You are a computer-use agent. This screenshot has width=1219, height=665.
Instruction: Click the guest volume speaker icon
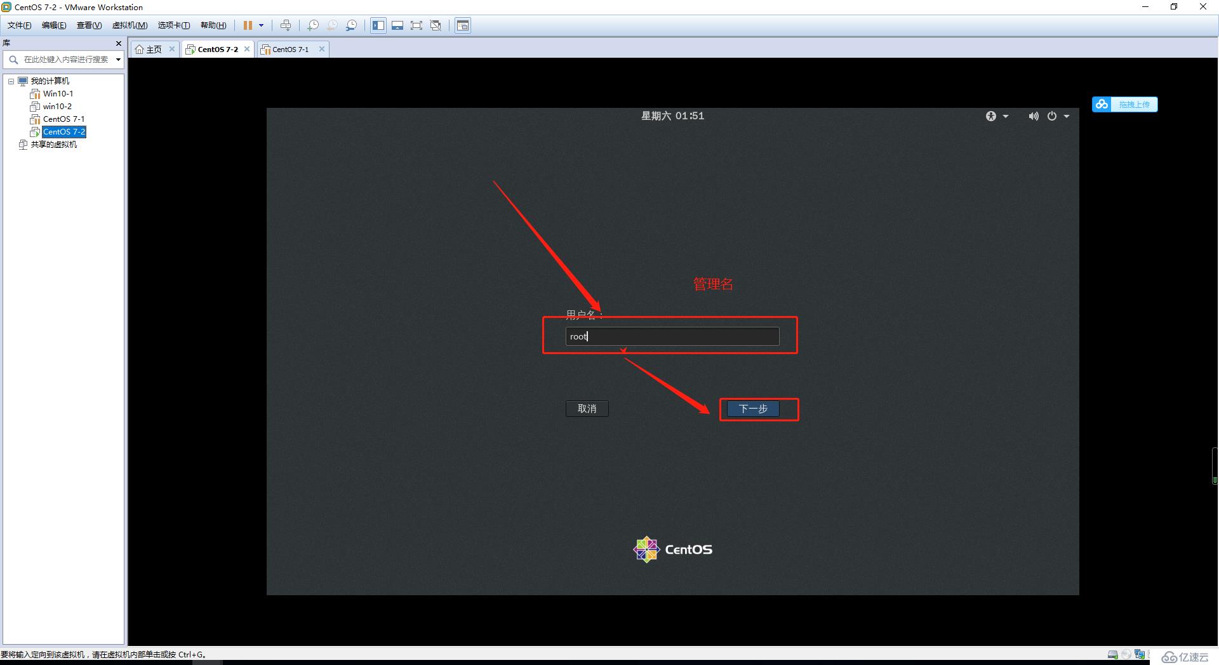[1034, 116]
